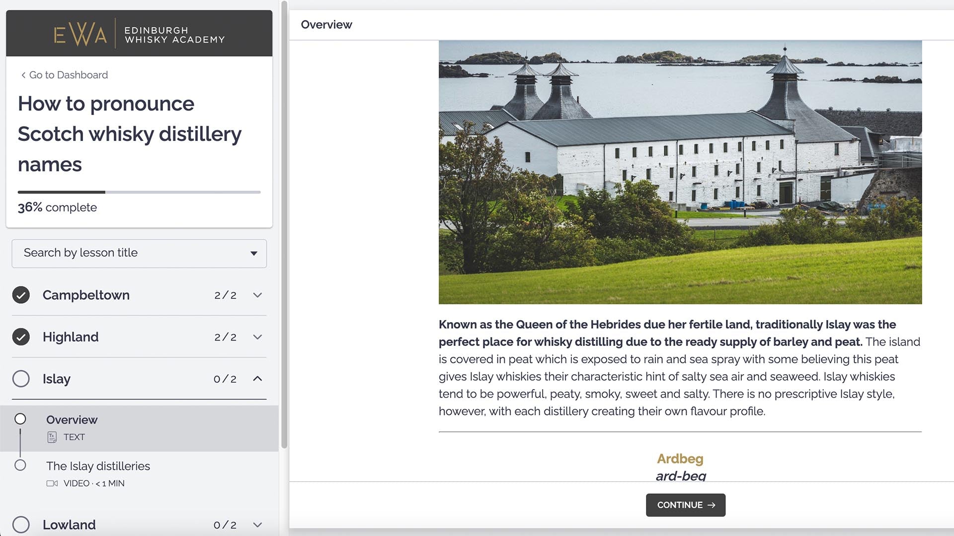
Task: Click the back chevron beside Go to Dashboard
Action: [23, 75]
